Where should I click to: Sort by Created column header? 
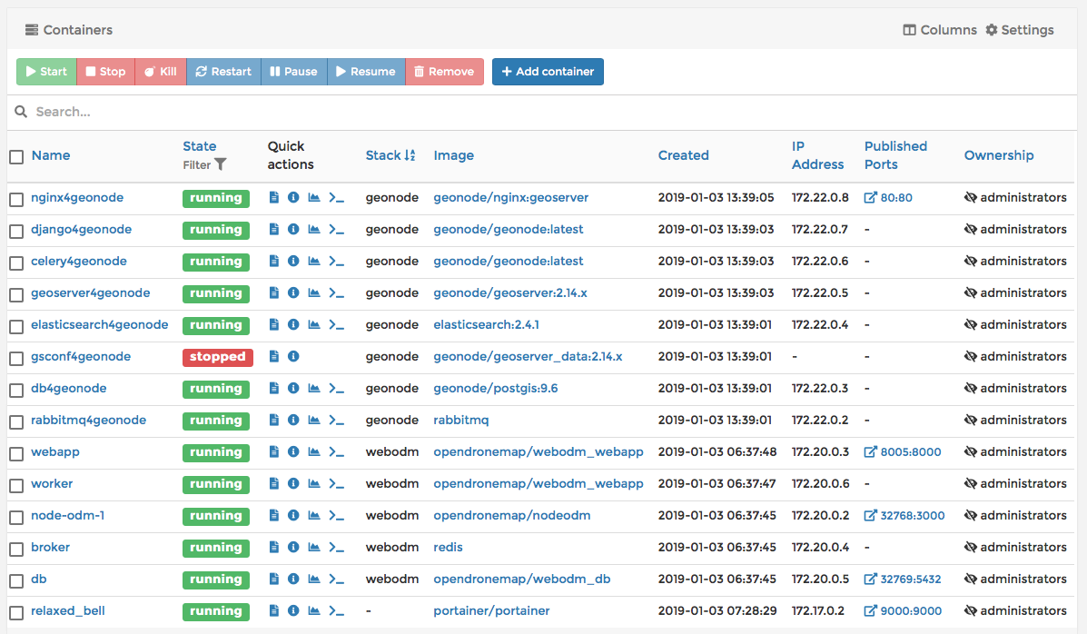pos(684,155)
